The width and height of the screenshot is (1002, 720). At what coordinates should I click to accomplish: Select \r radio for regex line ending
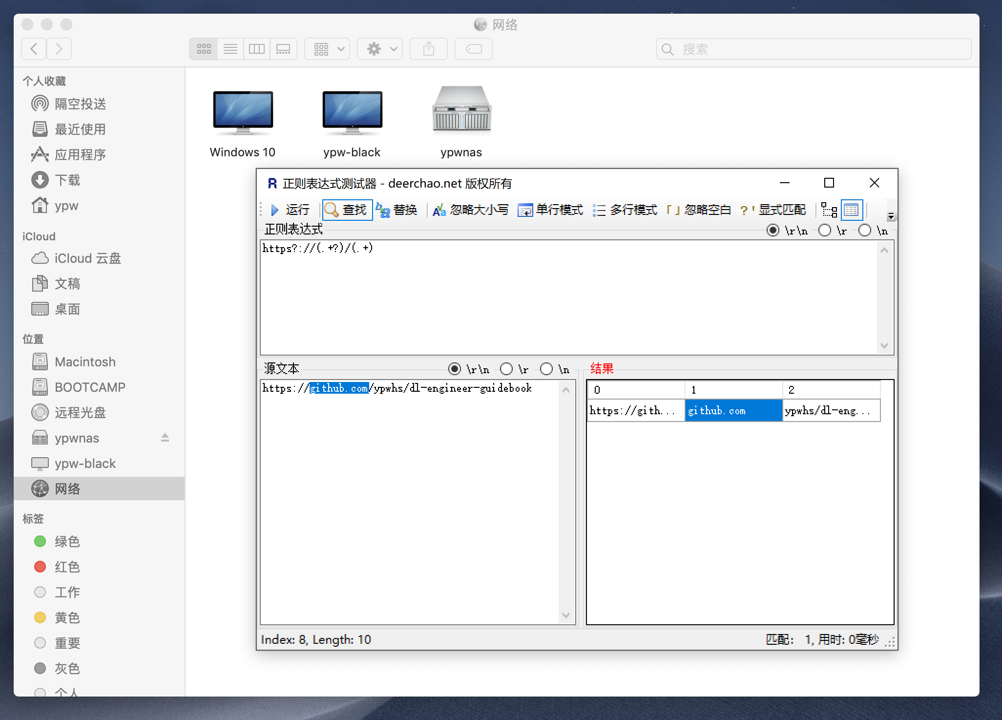(x=825, y=230)
